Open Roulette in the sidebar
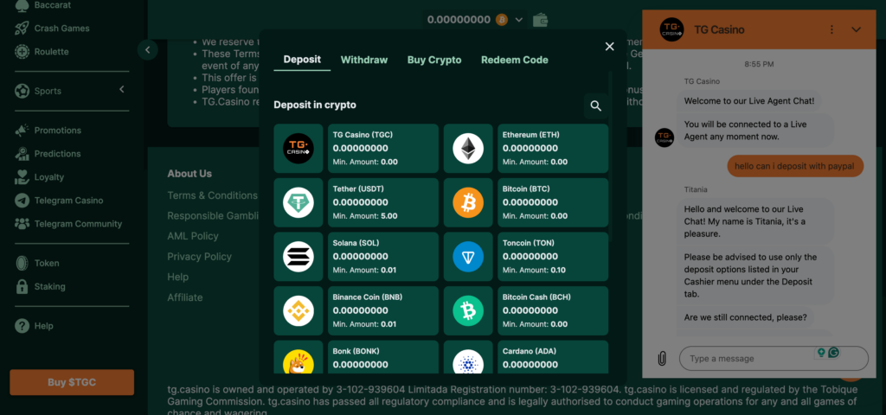The image size is (886, 415). [x=51, y=52]
